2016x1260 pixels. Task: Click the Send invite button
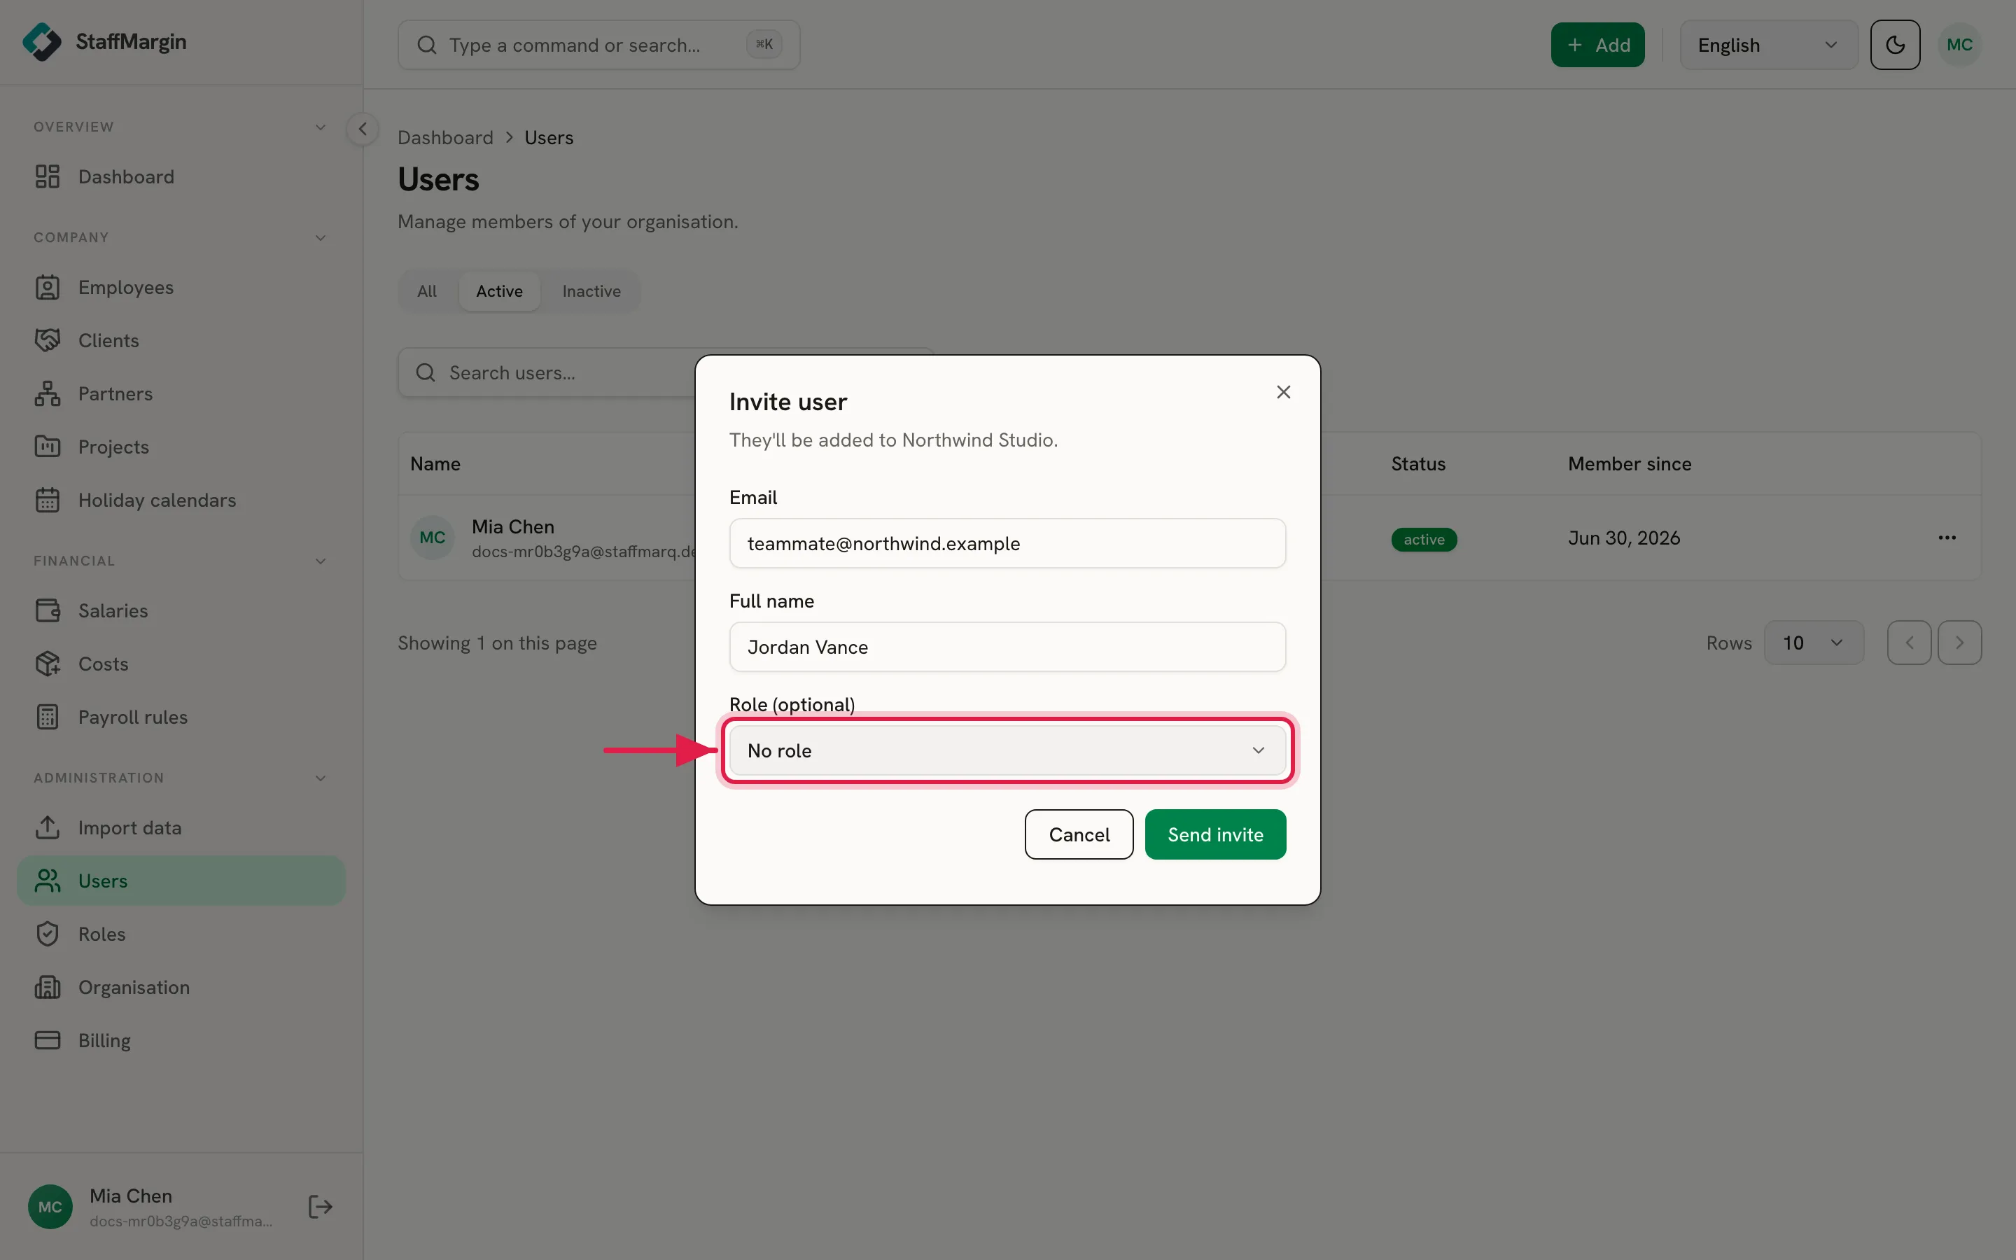(1215, 834)
